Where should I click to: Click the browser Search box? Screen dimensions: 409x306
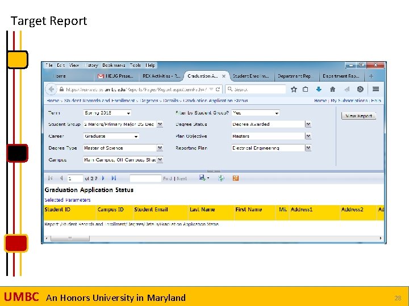tap(256, 90)
